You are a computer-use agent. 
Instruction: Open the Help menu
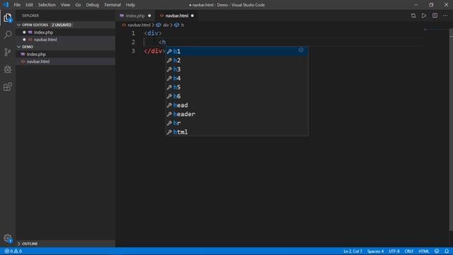point(130,5)
